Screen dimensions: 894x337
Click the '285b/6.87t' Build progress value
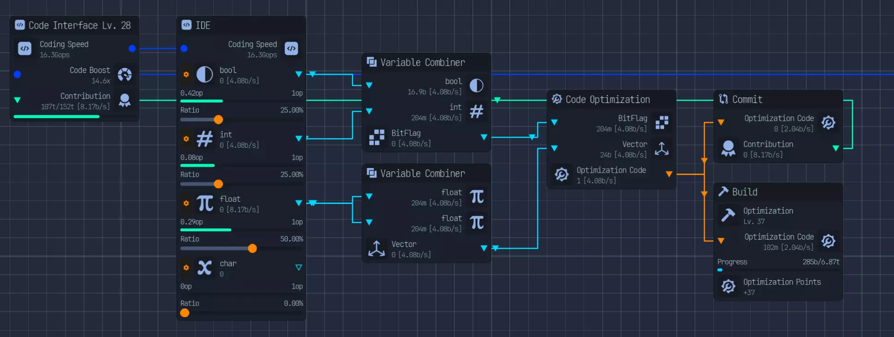click(821, 262)
